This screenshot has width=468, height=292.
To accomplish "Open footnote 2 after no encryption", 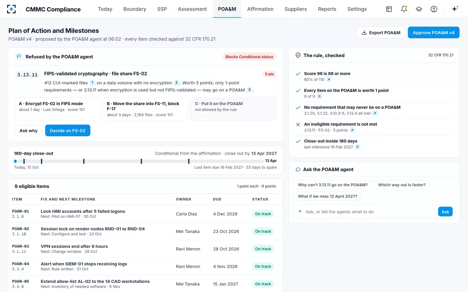I will (x=176, y=83).
